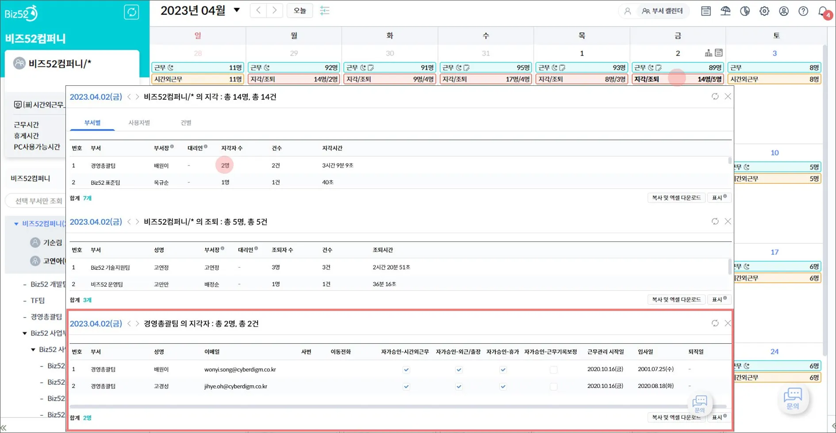Select the Biz52 개발팀 department in the tree
Image resolution: width=836 pixels, height=433 pixels.
coord(48,284)
